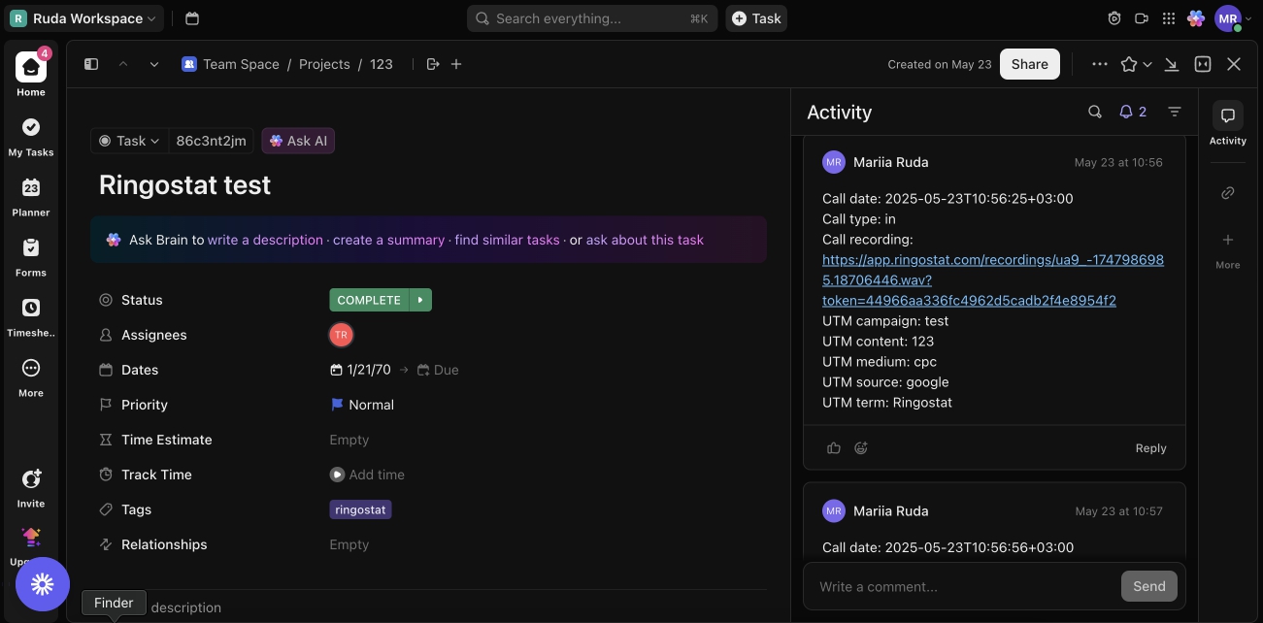Favorite the task with the star icon
The image size is (1263, 623).
click(1128, 64)
